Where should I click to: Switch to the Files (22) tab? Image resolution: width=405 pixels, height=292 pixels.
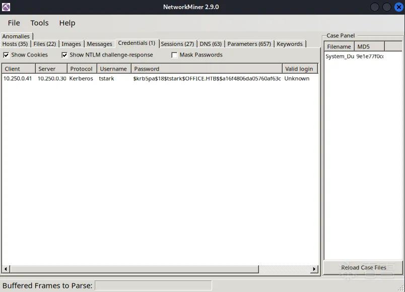45,44
